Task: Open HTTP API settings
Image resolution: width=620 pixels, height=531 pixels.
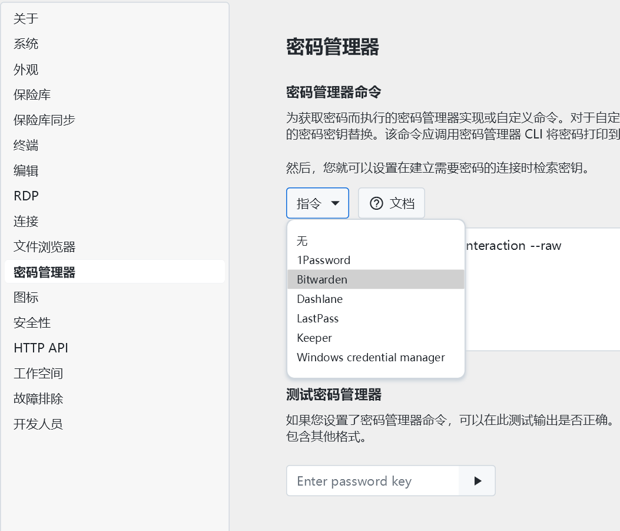Action: coord(115,348)
